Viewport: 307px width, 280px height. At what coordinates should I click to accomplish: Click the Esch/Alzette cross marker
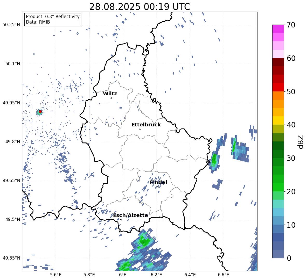(121, 220)
